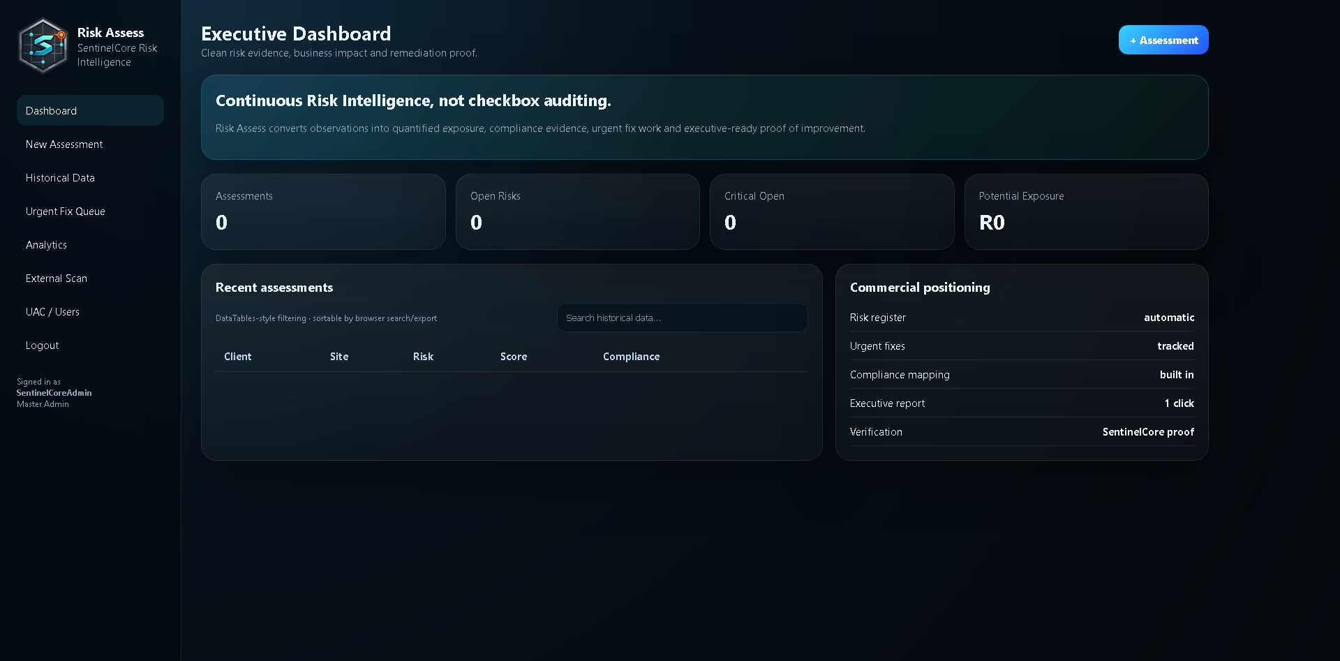
Task: Open Historical Data page
Action: pos(90,178)
